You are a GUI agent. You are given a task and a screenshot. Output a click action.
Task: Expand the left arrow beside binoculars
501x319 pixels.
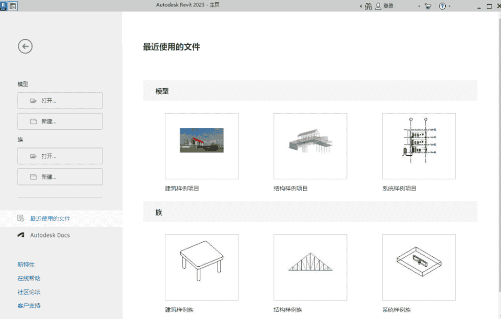pyautogui.click(x=361, y=6)
